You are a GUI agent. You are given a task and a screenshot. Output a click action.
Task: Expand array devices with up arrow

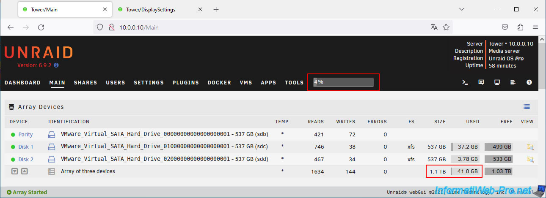coord(25,171)
